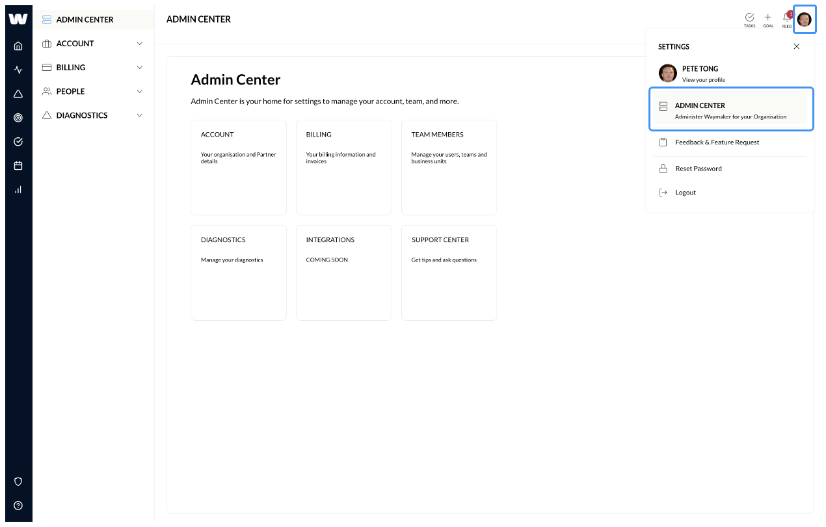
Task: Select PEOPLE in the sidebar
Action: tap(93, 92)
